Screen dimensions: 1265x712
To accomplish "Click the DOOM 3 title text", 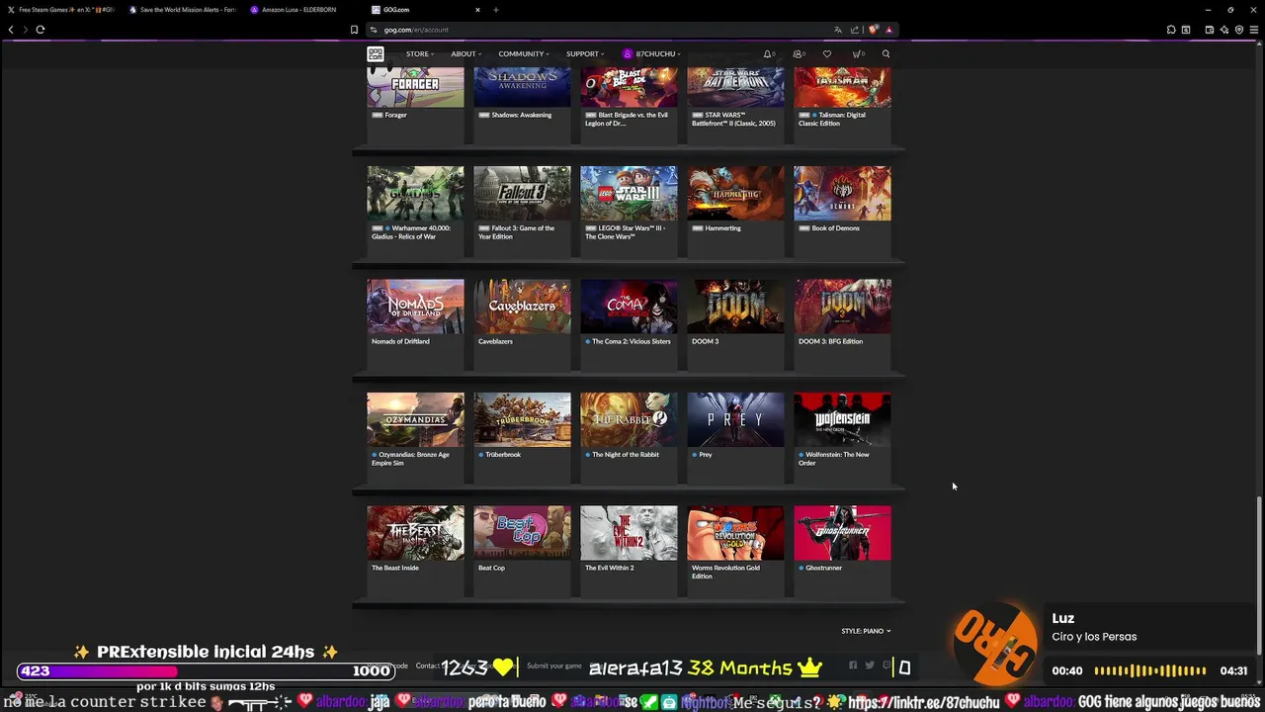I will [705, 341].
